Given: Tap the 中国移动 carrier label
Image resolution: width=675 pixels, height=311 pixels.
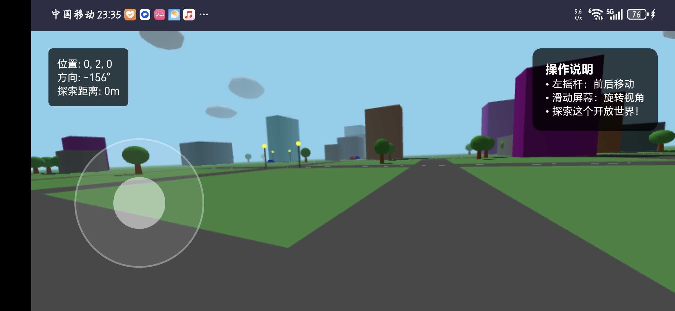Looking at the screenshot, I should (x=73, y=14).
